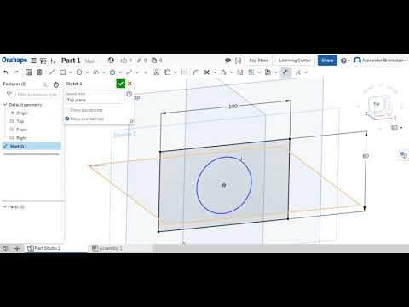Select the Spline sketch tool
The height and width of the screenshot is (307, 409).
(x=130, y=72)
